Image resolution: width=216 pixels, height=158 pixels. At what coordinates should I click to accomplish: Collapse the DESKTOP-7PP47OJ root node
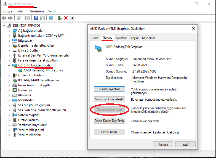(4, 26)
